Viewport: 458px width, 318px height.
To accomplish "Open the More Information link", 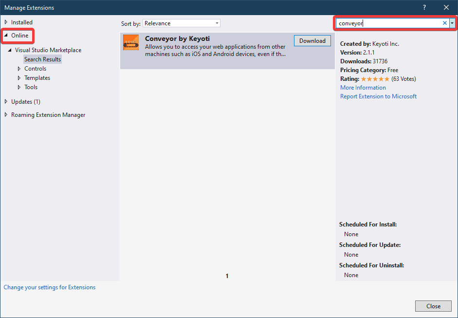I will pos(363,88).
